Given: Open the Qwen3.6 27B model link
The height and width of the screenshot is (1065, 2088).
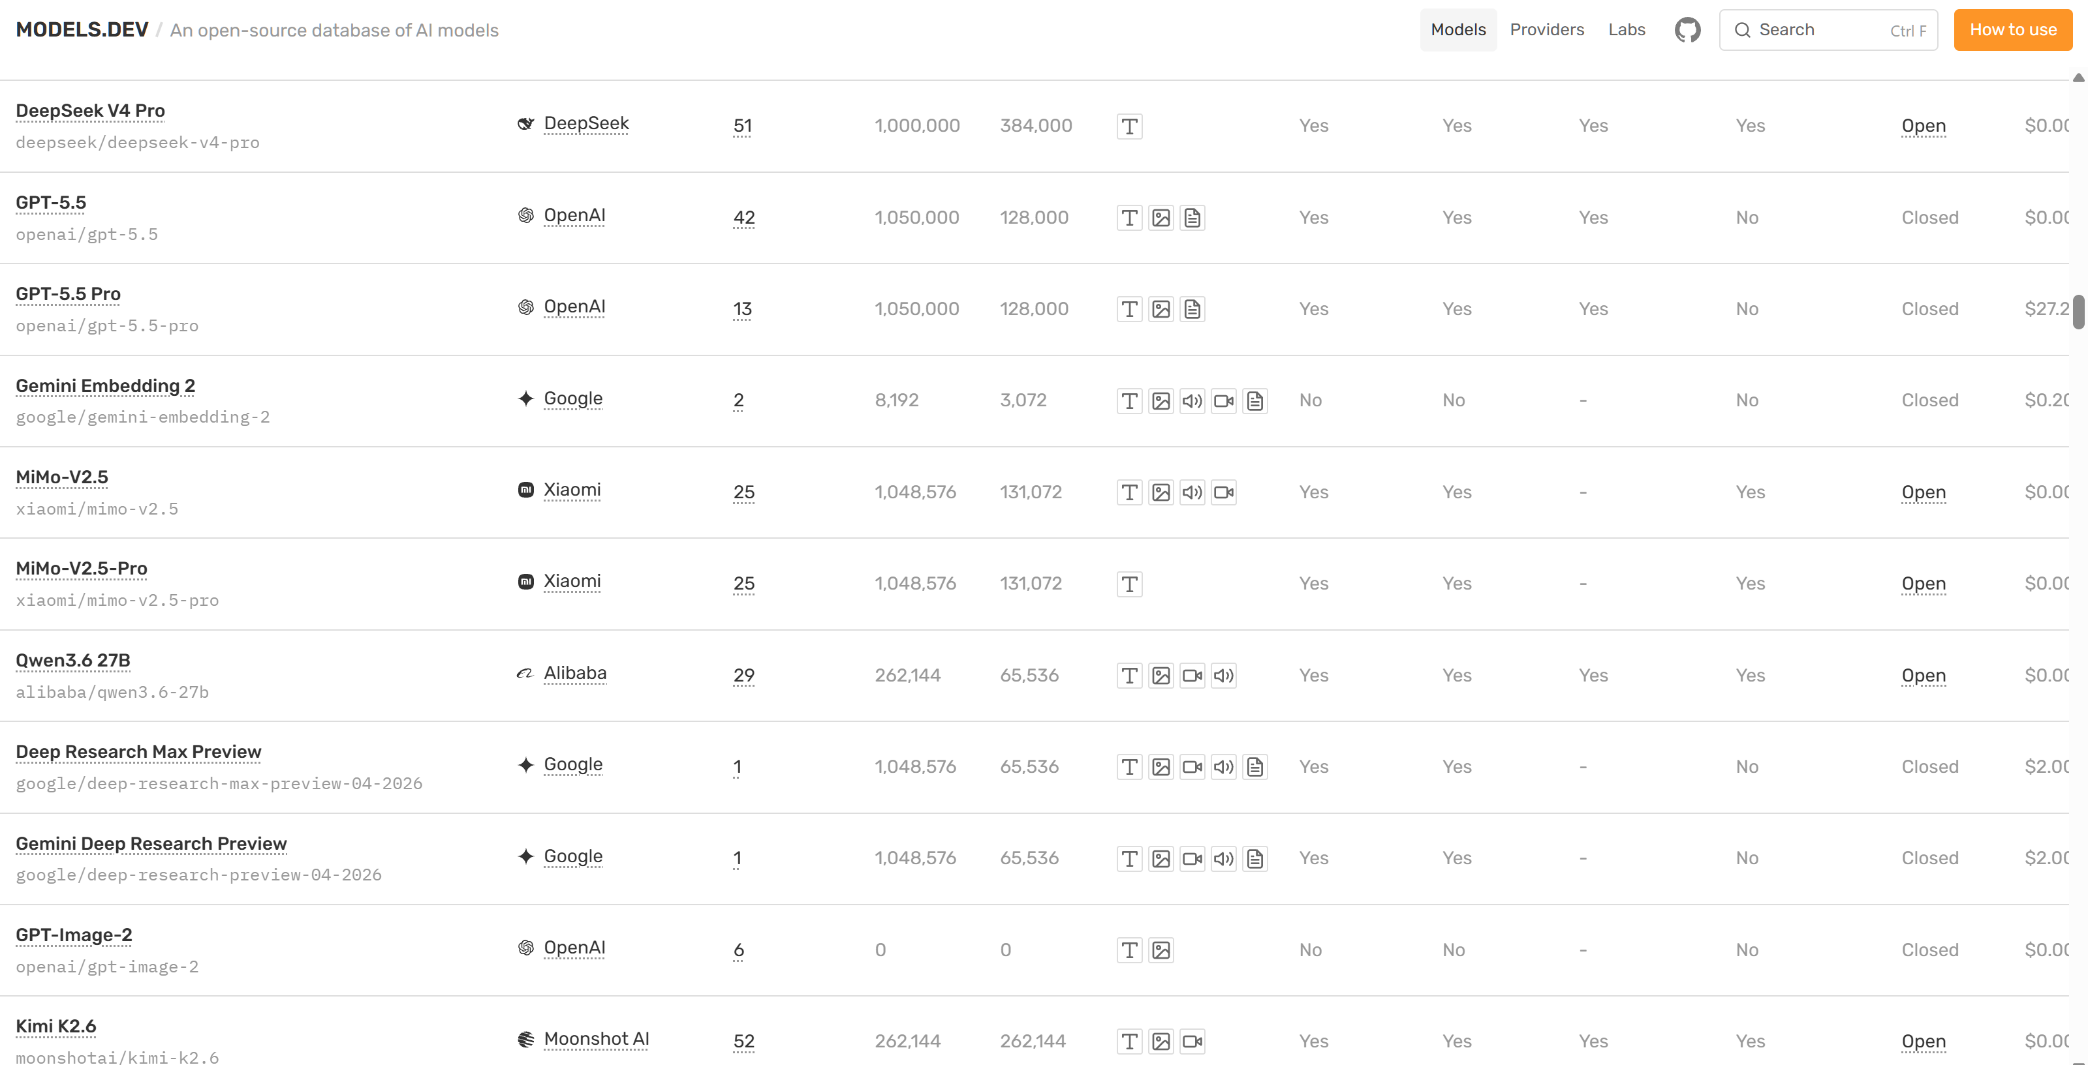Looking at the screenshot, I should [x=73, y=660].
